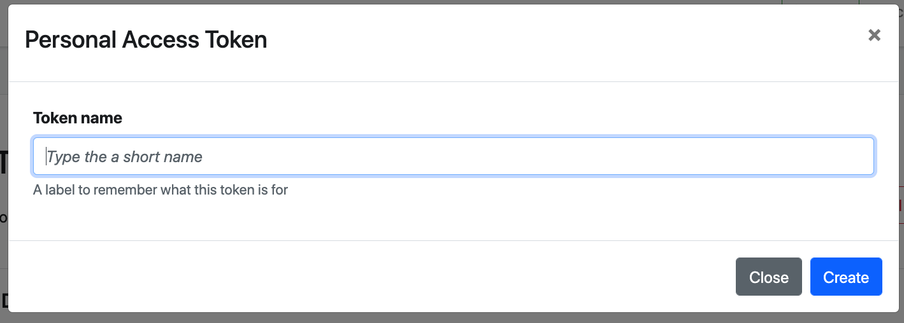The image size is (904, 323).
Task: Click inside "Type the a short name" box
Action: coord(453,156)
